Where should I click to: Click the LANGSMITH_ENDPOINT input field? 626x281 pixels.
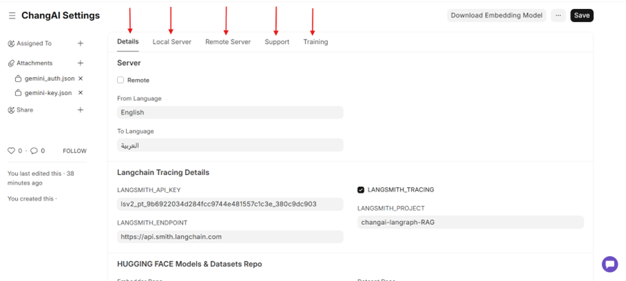230,237
